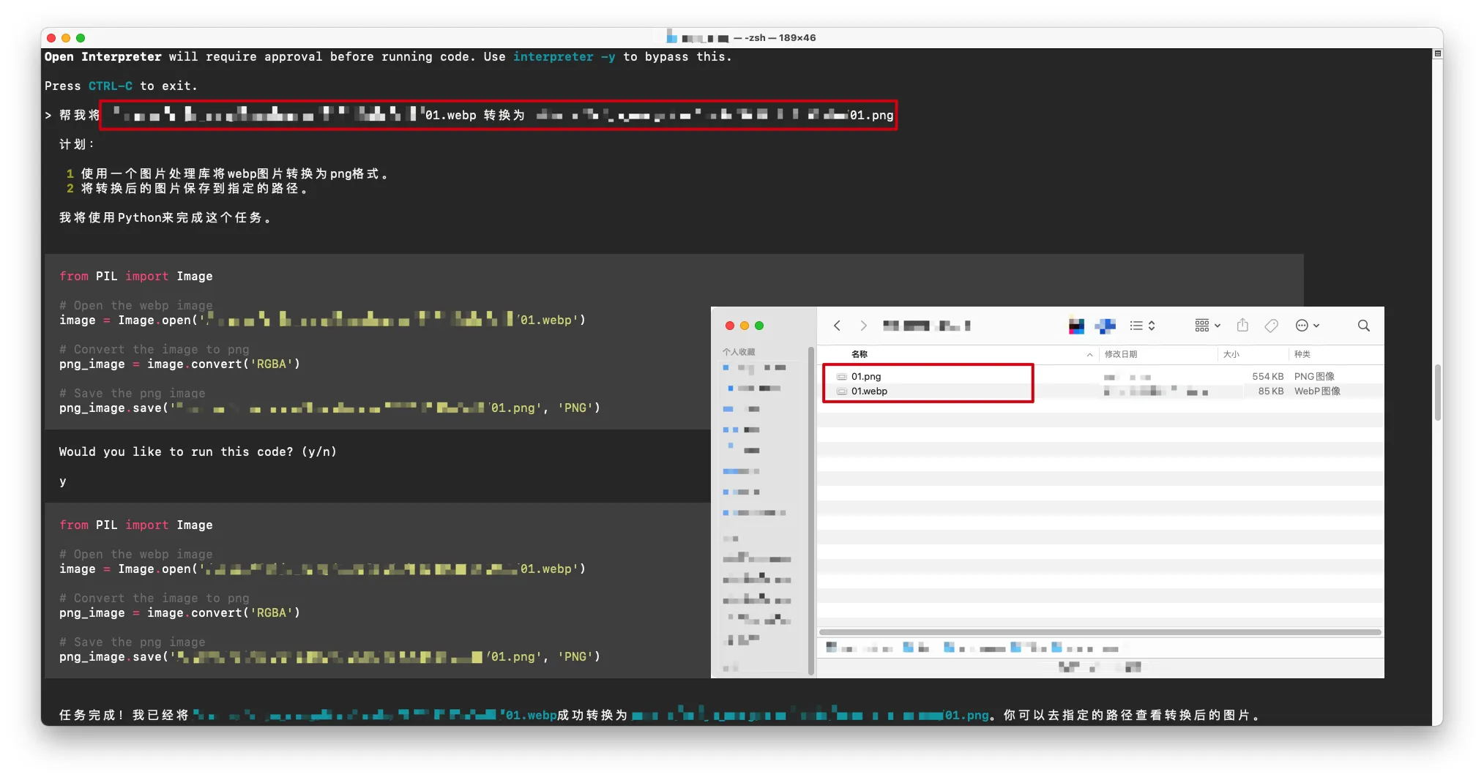Click the typed 'y' answer in terminal
The width and height of the screenshot is (1484, 780).
coord(63,481)
